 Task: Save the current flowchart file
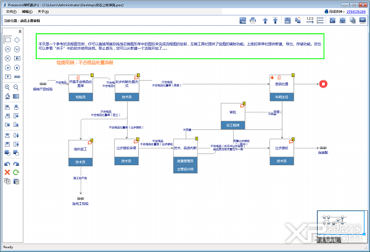(x=287, y=20)
